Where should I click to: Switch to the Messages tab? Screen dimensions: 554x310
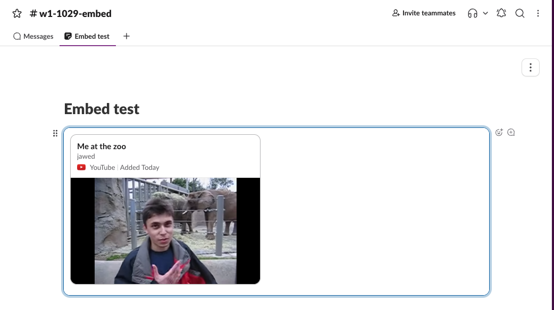pyautogui.click(x=33, y=36)
